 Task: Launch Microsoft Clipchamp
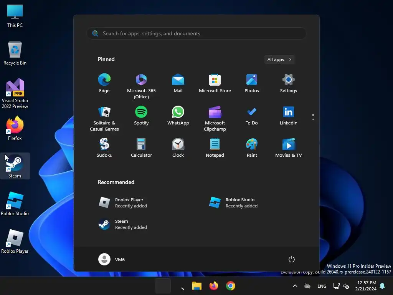tap(215, 118)
